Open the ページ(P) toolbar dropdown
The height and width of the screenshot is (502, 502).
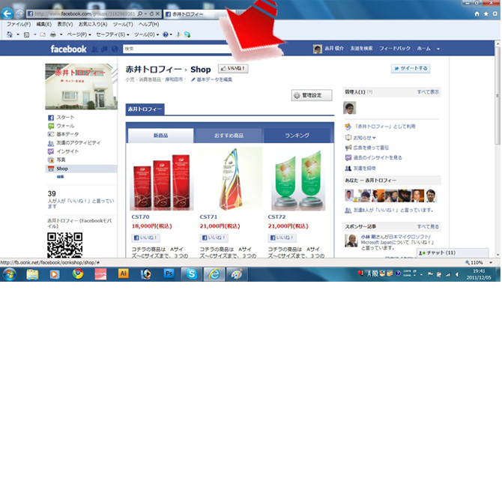pyautogui.click(x=79, y=34)
